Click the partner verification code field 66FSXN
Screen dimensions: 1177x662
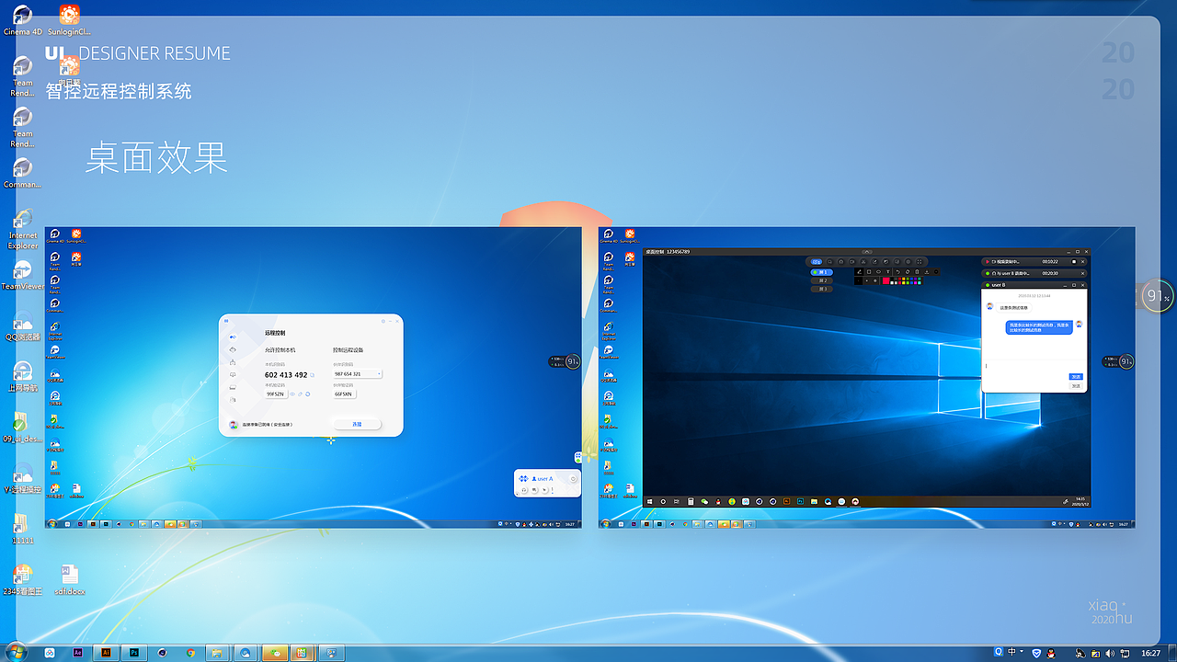(x=345, y=394)
